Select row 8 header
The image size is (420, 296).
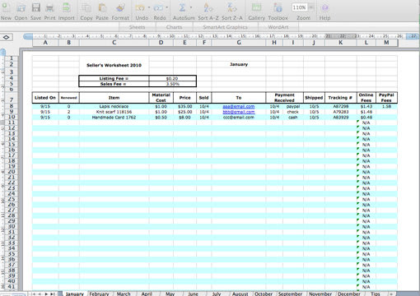[12, 106]
